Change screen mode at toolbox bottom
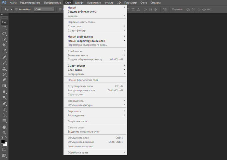This screenshot has width=227, height=160. point(4,155)
